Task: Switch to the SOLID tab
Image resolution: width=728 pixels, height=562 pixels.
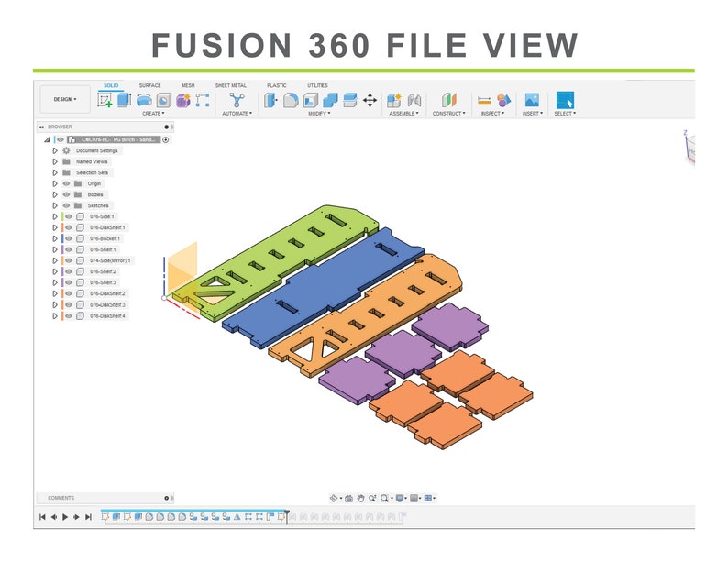Action: pyautogui.click(x=111, y=86)
